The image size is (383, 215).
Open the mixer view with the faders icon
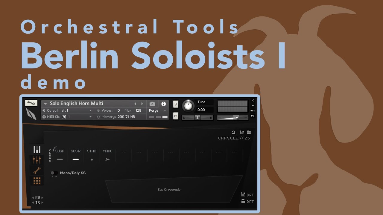pos(37,160)
